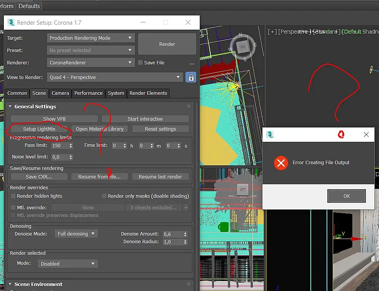Enable Render only masks checkbox
Image resolution: width=379 pixels, height=291 pixels.
coord(104,196)
